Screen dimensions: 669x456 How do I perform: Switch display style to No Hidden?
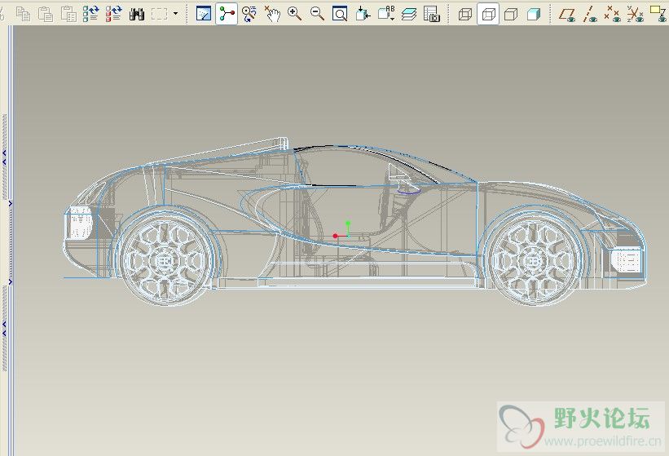(511, 15)
